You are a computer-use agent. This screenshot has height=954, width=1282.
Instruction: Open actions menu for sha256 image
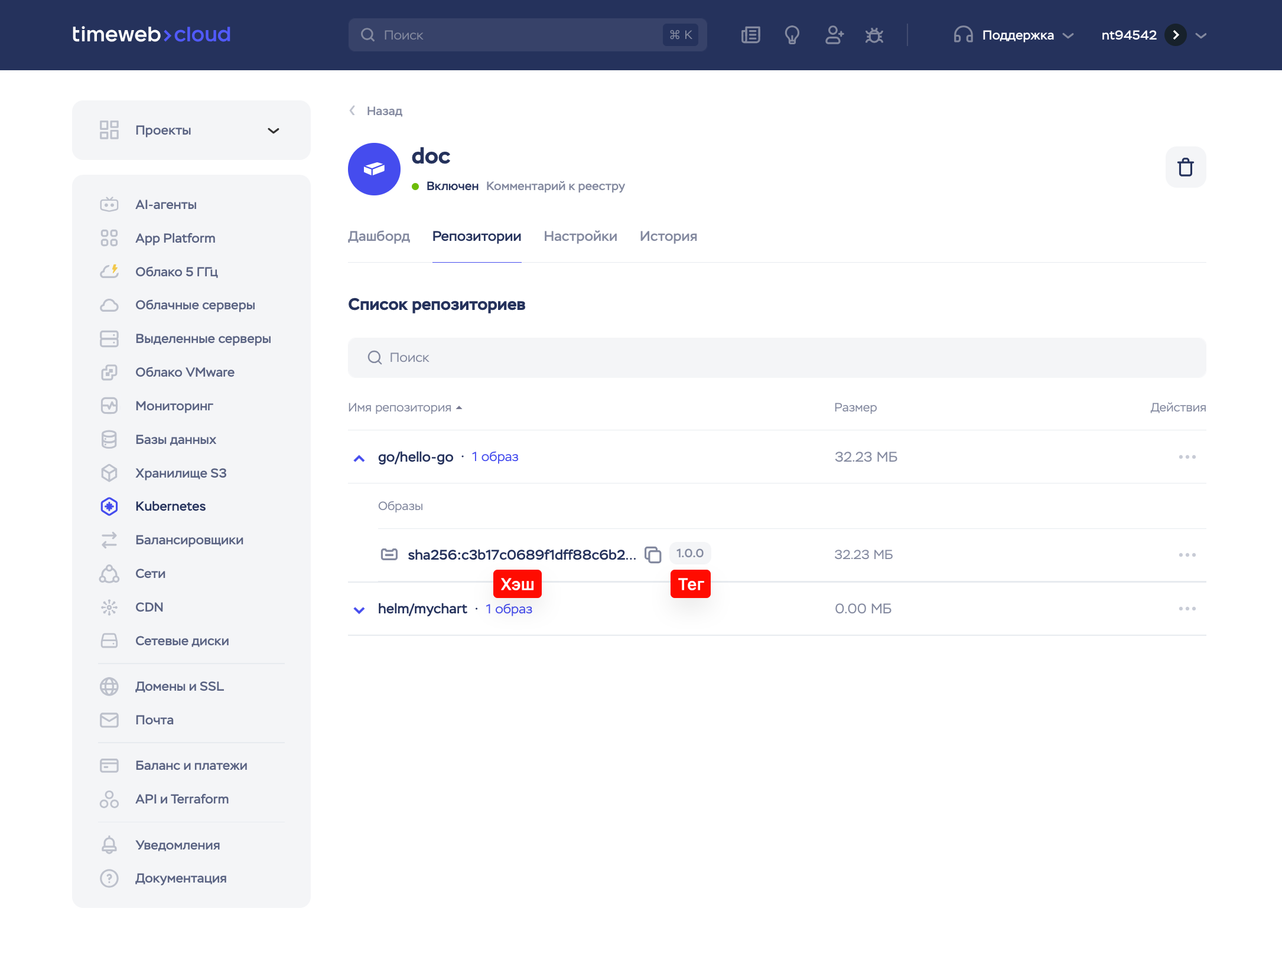tap(1187, 555)
